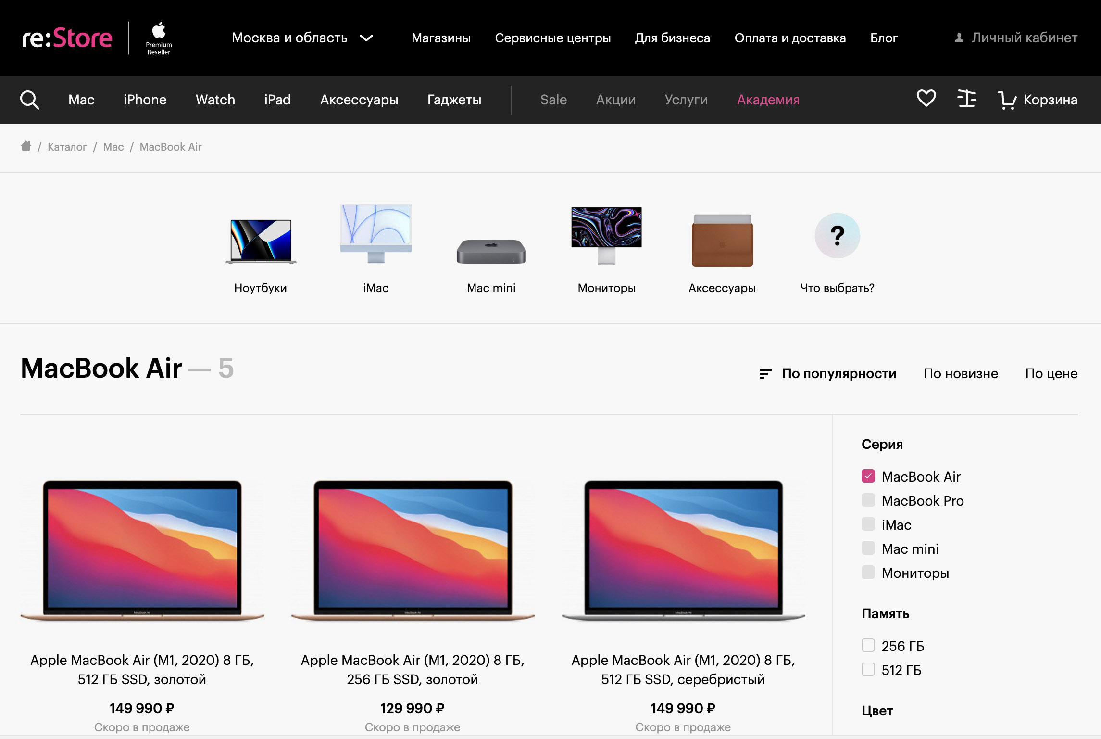Check the 256 ГБ memory filter
The height and width of the screenshot is (739, 1101).
(x=868, y=646)
